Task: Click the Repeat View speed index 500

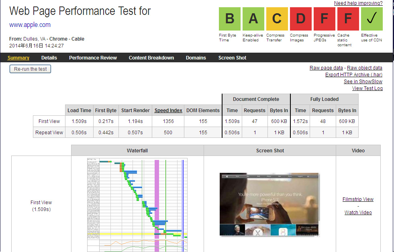Action: (168, 132)
